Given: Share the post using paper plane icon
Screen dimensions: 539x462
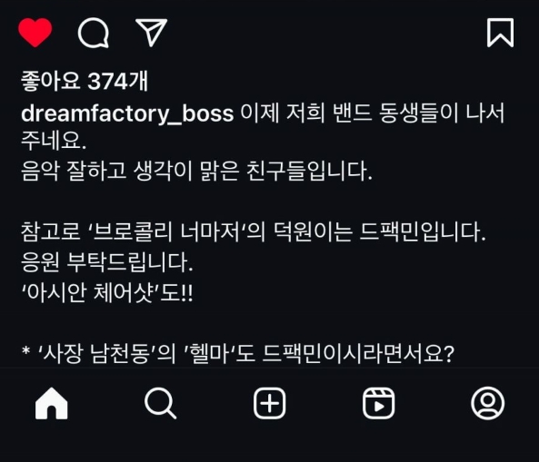Looking at the screenshot, I should 151,33.
